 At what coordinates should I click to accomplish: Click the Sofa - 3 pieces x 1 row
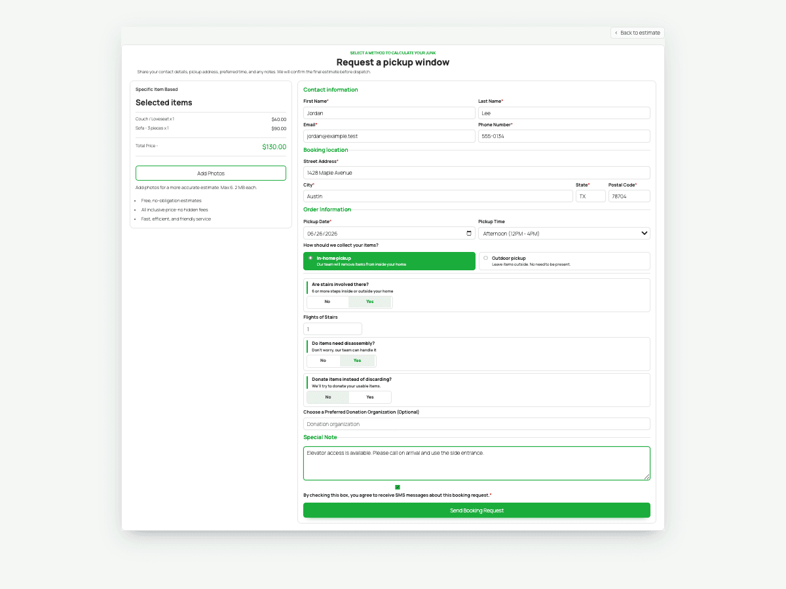[x=211, y=128]
